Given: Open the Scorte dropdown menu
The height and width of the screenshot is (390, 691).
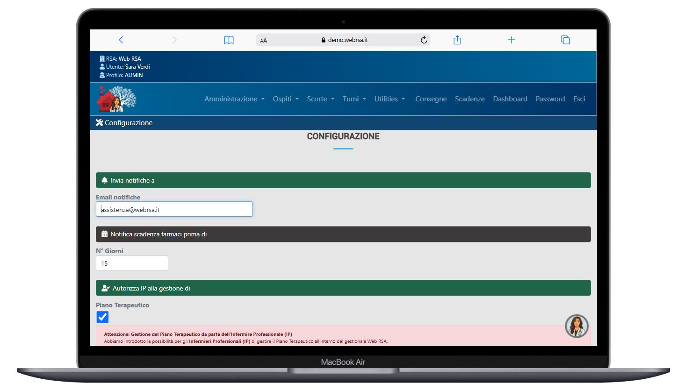Looking at the screenshot, I should pyautogui.click(x=320, y=99).
